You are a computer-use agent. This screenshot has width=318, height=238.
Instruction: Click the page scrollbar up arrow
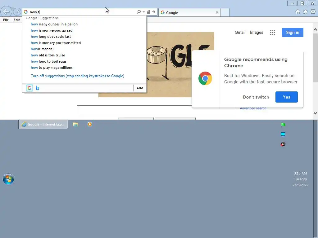316,30
